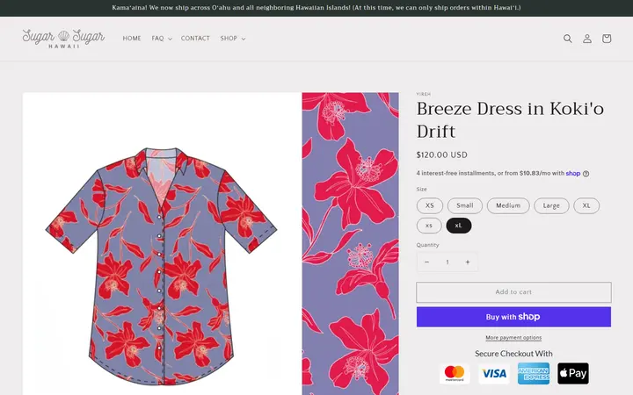Click the Apple Pay payment icon
This screenshot has width=633, height=395.
pos(573,374)
